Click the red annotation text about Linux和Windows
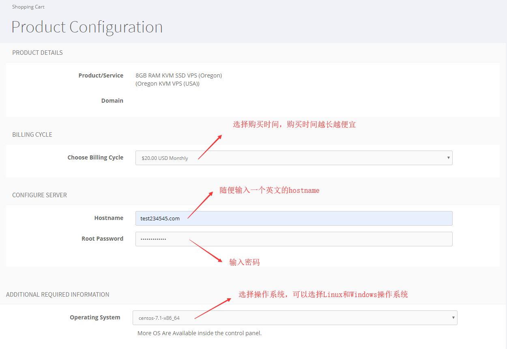This screenshot has width=507, height=349. point(323,295)
